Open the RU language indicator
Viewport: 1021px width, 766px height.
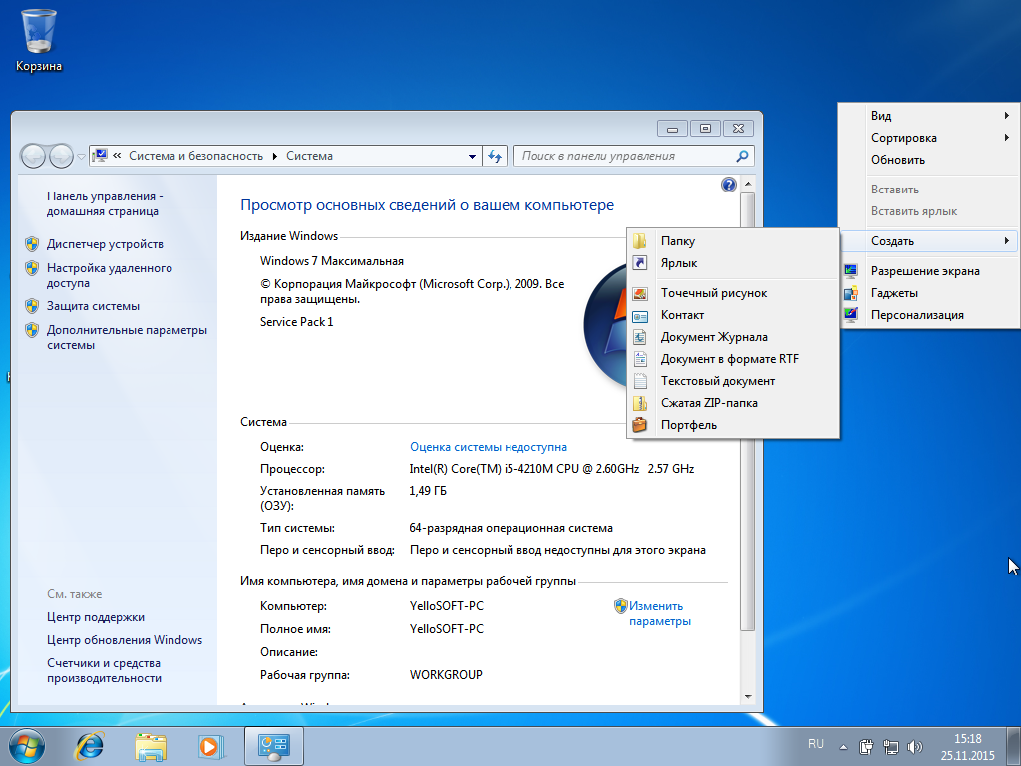[816, 744]
